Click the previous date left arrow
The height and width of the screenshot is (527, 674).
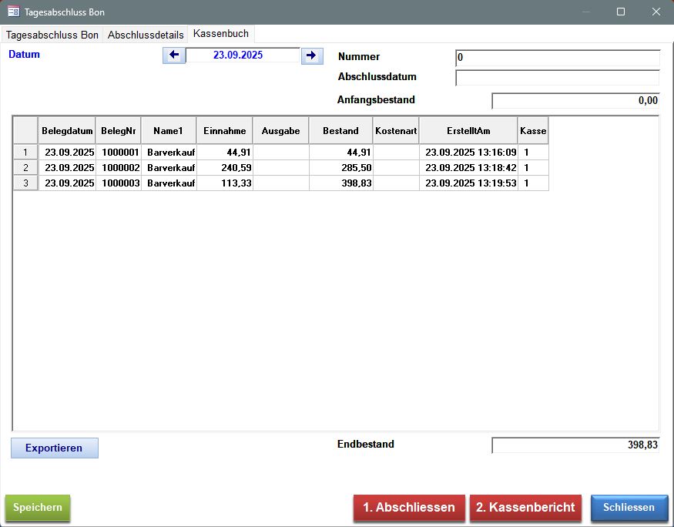click(173, 55)
